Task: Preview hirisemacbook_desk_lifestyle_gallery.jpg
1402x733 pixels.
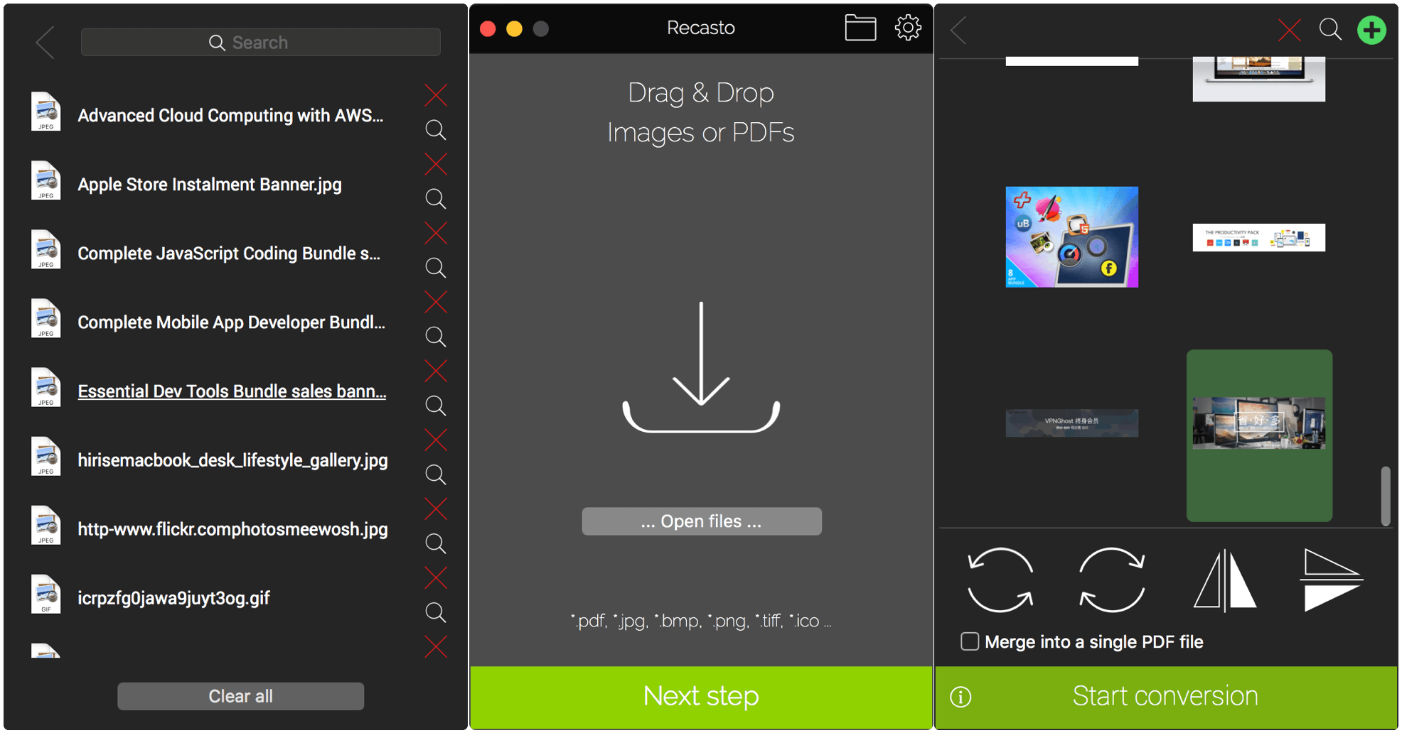Action: tap(436, 474)
